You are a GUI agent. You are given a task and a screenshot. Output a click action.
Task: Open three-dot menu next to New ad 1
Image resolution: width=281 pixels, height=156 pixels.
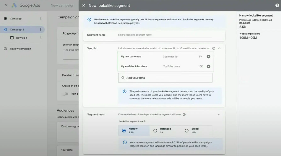coord(41,38)
